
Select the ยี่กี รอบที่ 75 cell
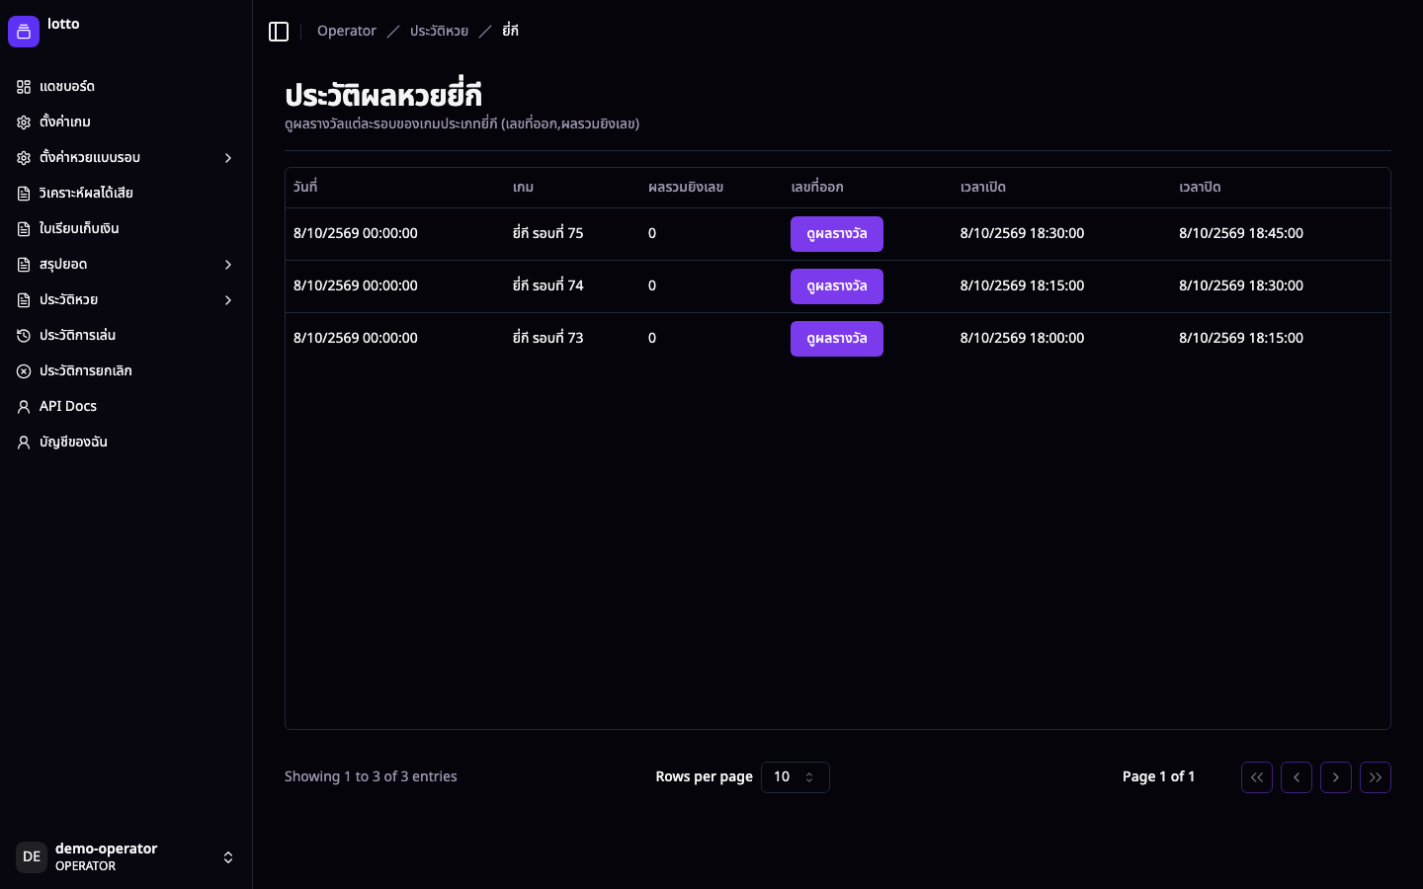click(548, 234)
